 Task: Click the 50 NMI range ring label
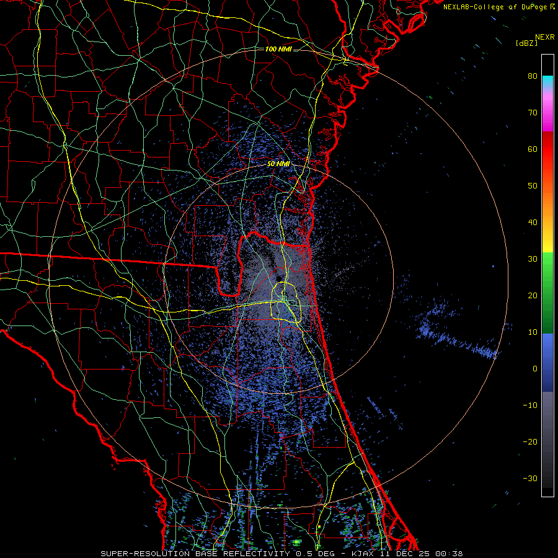[x=278, y=164]
